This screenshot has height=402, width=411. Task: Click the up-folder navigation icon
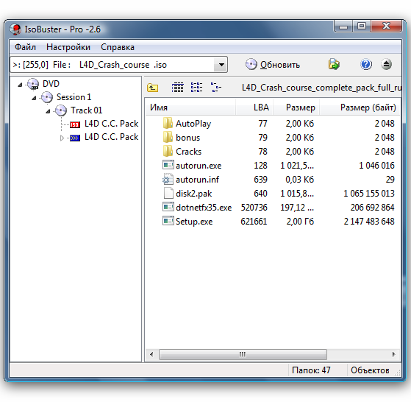tap(152, 88)
